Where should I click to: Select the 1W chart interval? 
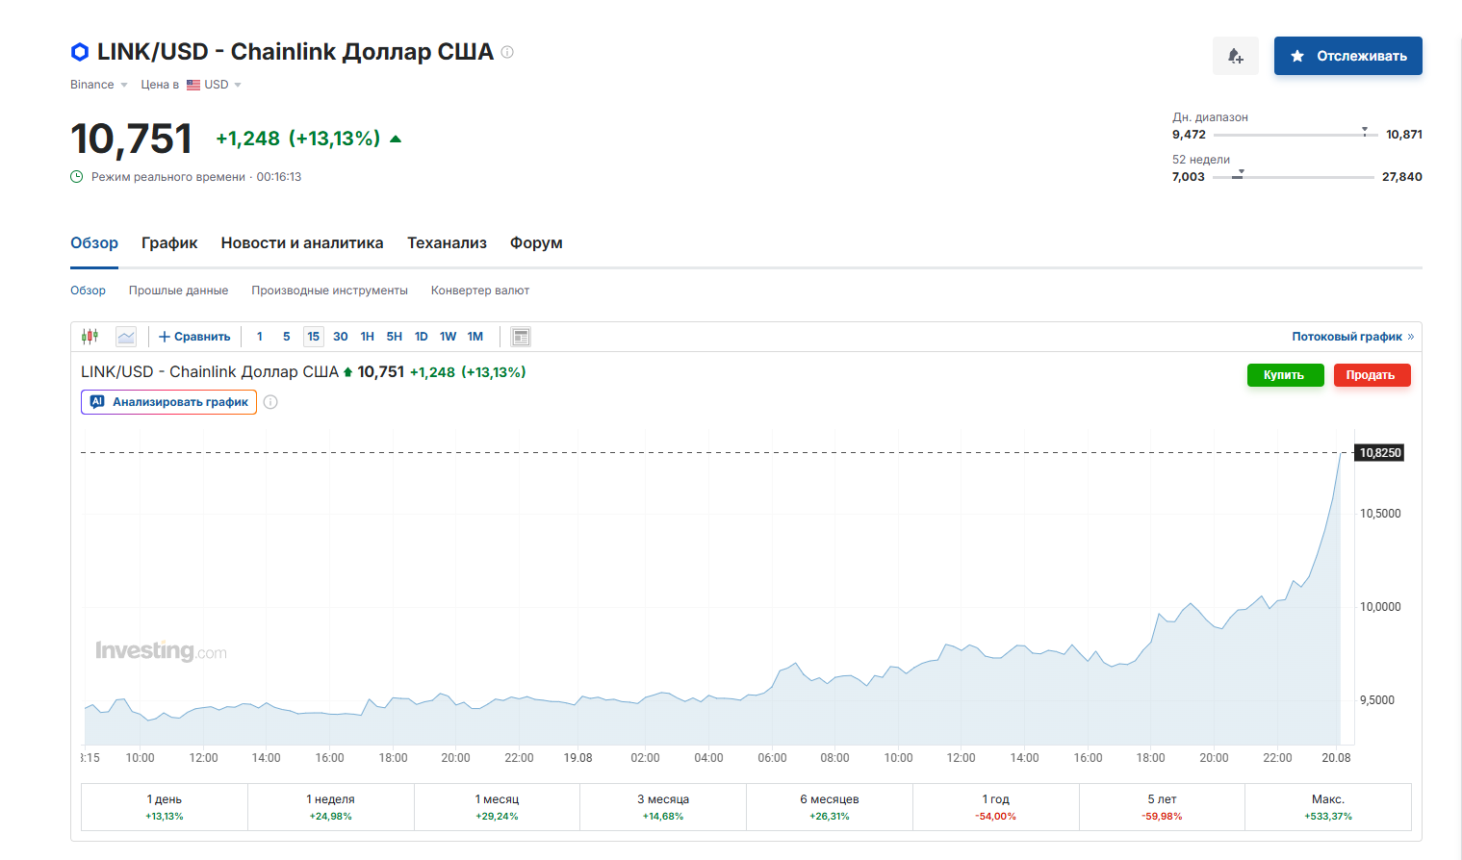(449, 337)
